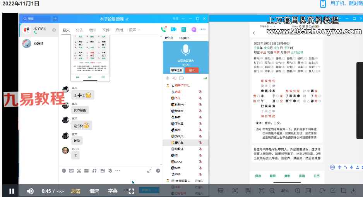
Task: Start a video call via camera icon
Action: (x=174, y=29)
